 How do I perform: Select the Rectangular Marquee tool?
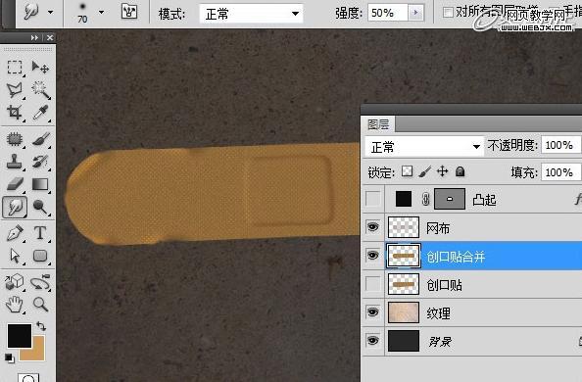coord(15,68)
